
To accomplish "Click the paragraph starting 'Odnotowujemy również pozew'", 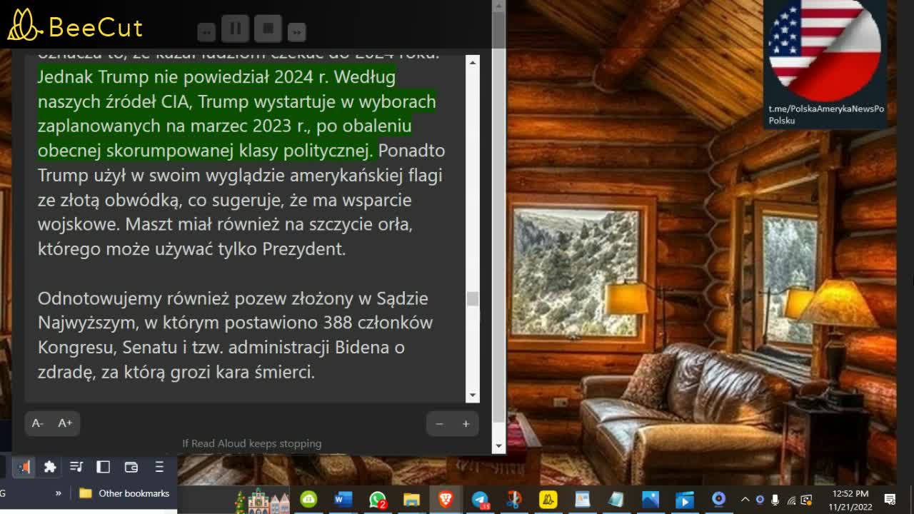I will [235, 335].
